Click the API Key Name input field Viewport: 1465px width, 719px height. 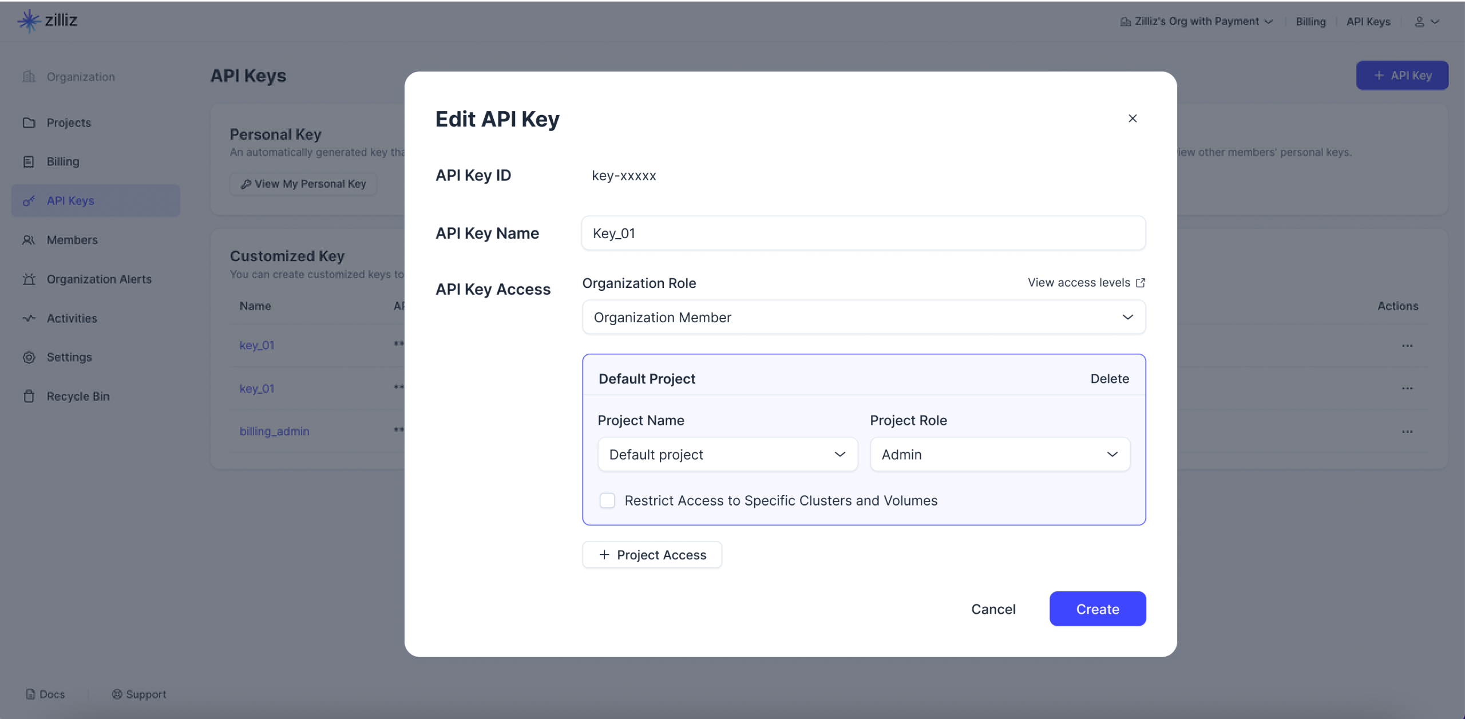point(864,233)
